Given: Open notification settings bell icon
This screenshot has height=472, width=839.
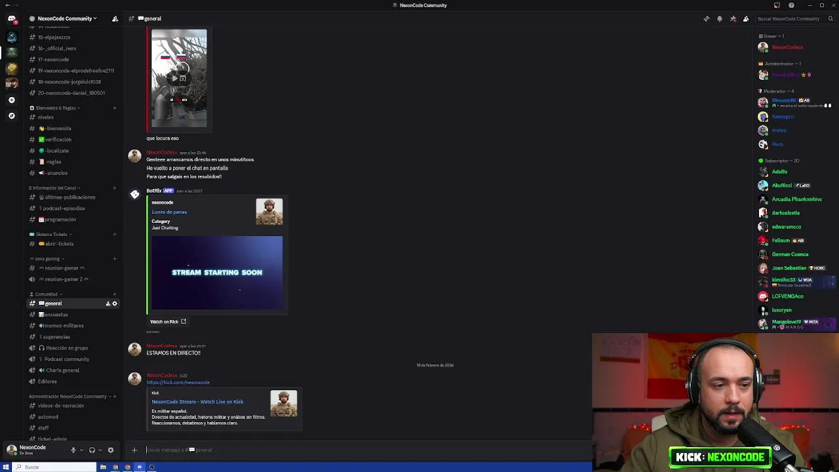Looking at the screenshot, I should pyautogui.click(x=719, y=18).
